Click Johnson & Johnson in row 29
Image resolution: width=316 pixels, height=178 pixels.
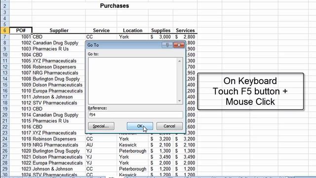pyautogui.click(x=53, y=169)
